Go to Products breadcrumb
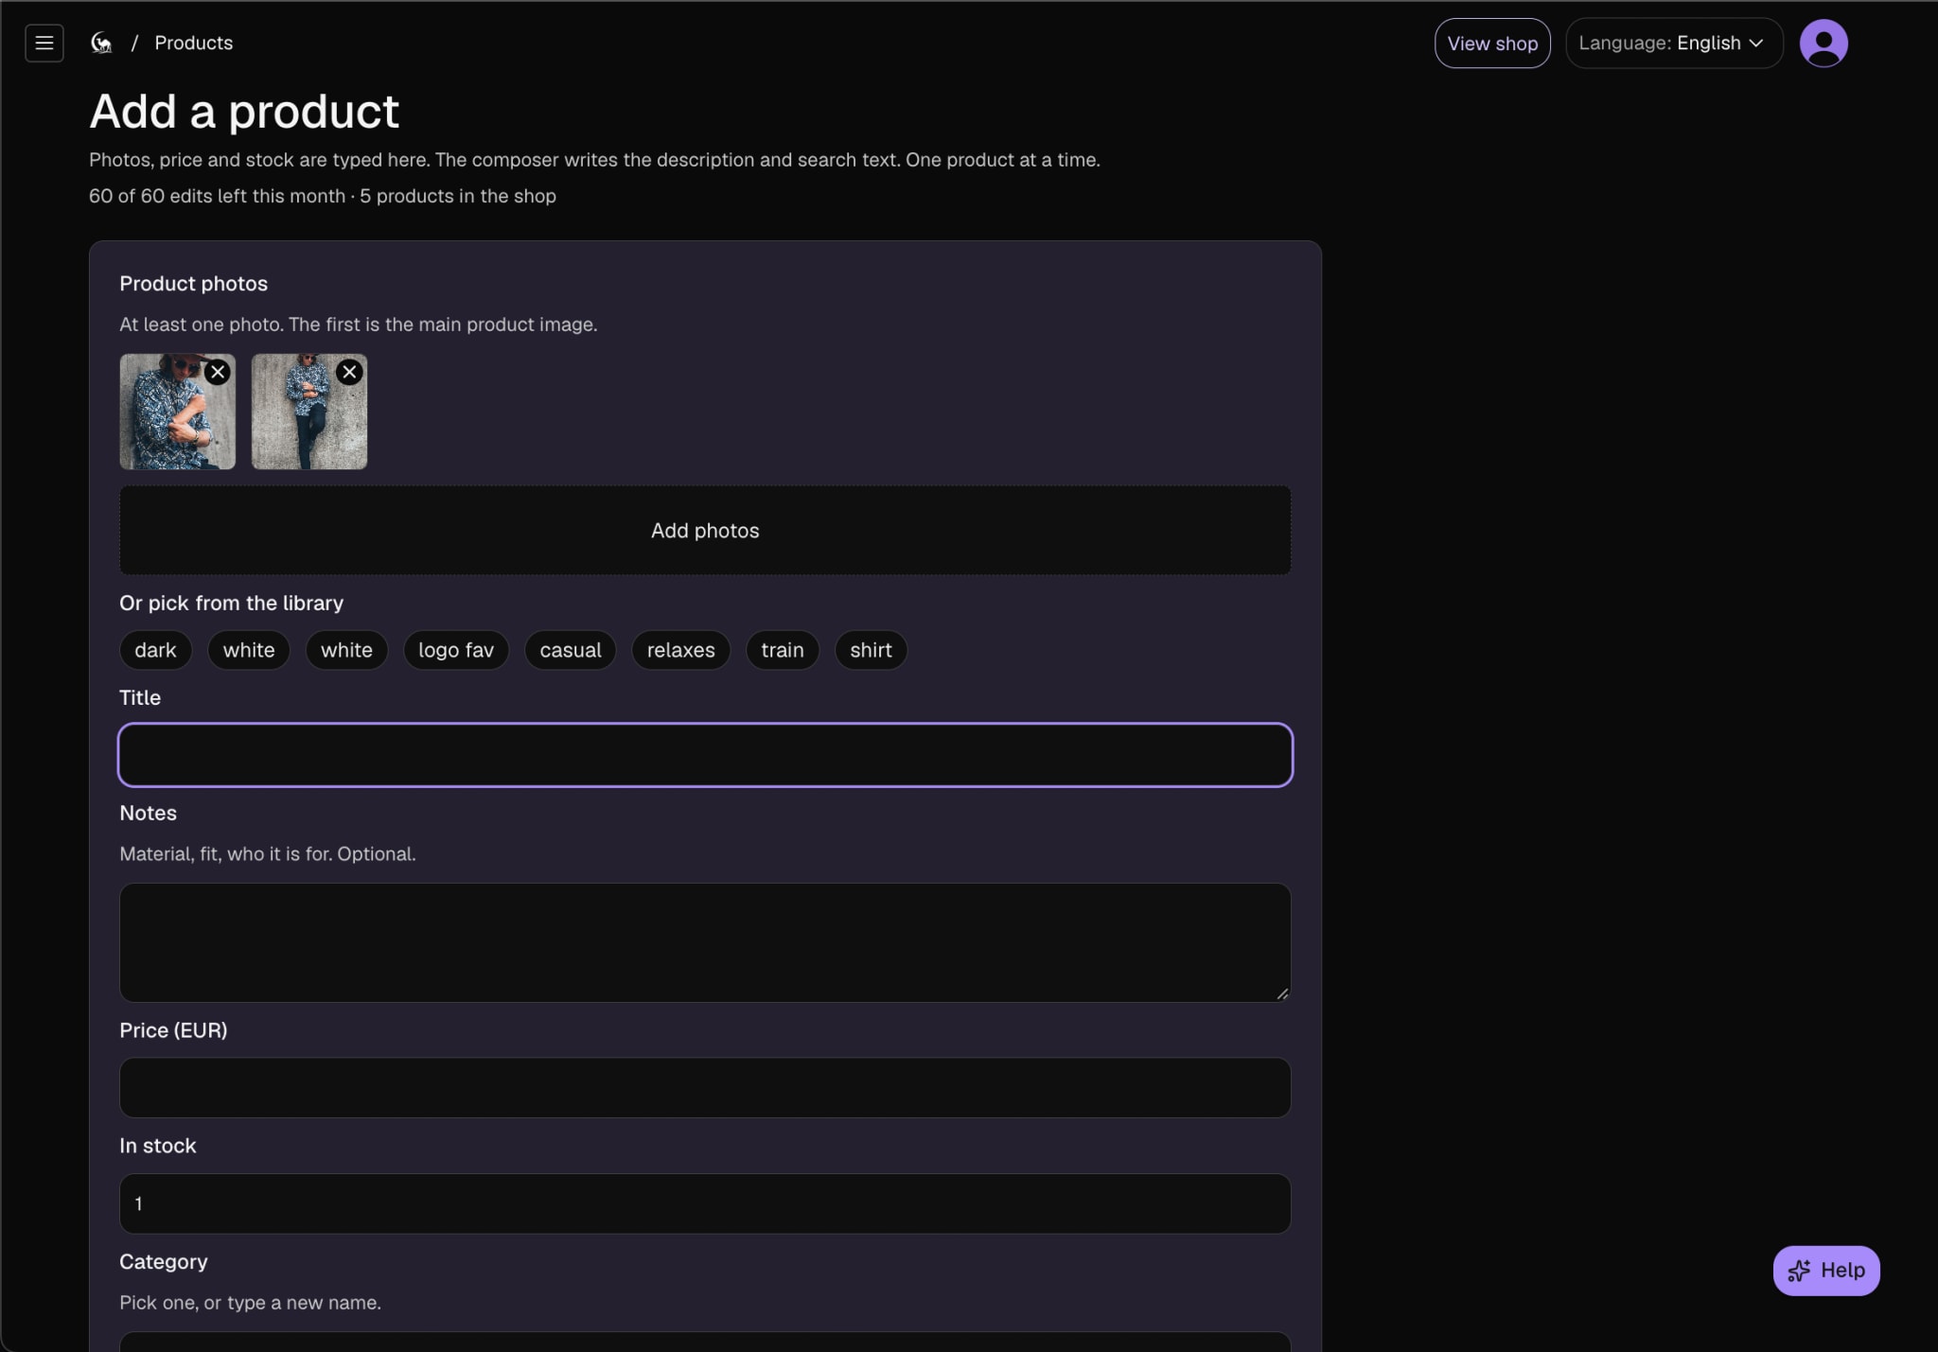Viewport: 1938px width, 1352px height. tap(193, 43)
